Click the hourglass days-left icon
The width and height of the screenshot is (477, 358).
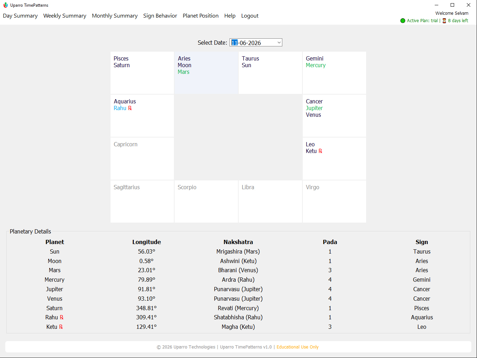click(x=444, y=21)
